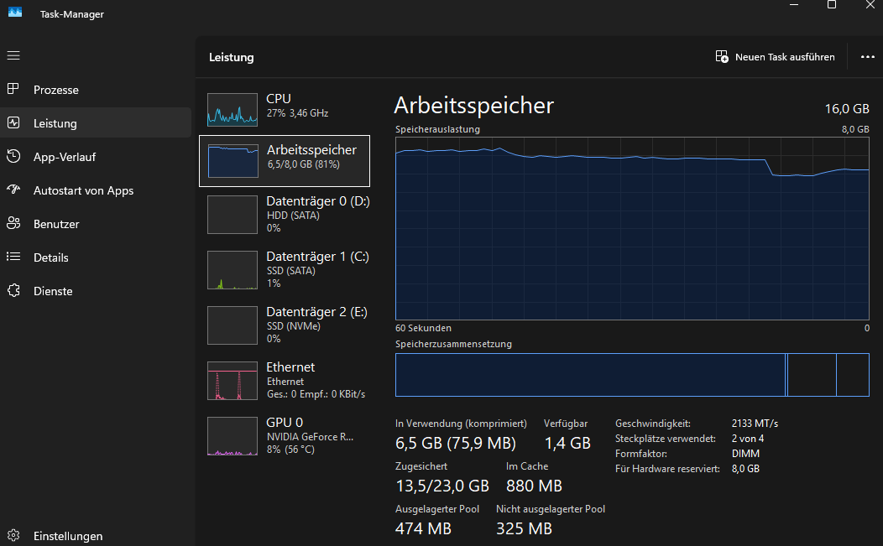The width and height of the screenshot is (883, 546).
Task: Select the GPU 0 thumbnail graph
Action: point(233,435)
